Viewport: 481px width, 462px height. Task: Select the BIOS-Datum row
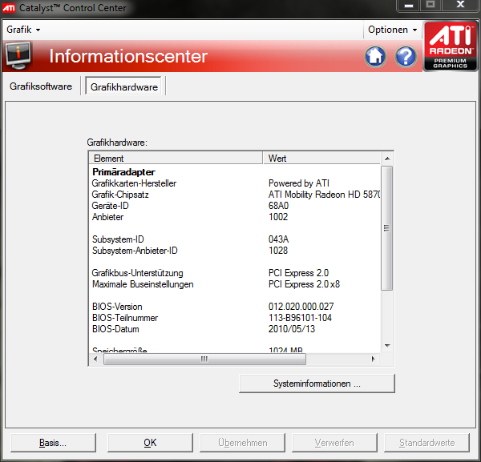[x=235, y=329]
